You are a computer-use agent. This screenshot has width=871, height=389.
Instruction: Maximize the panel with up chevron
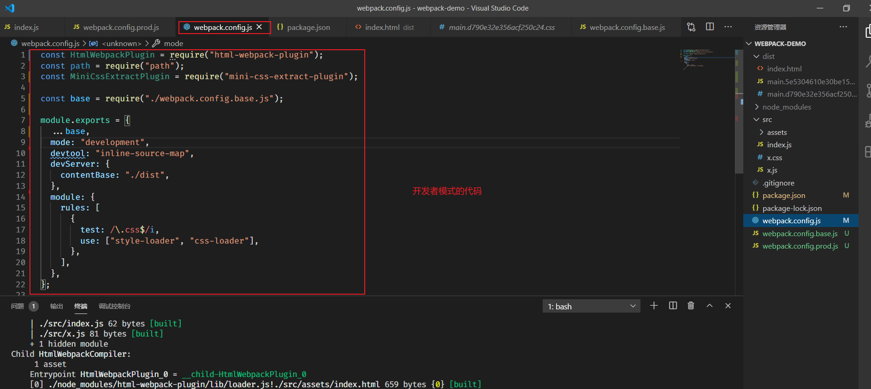coord(710,306)
